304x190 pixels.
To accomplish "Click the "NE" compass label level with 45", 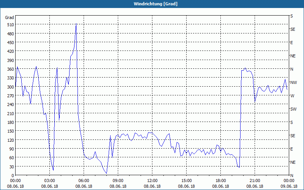I will pyautogui.click(x=293, y=162).
